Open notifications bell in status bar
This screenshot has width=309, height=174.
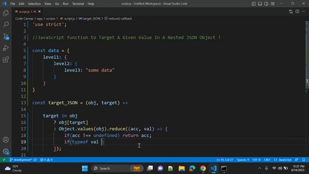coord(304,160)
